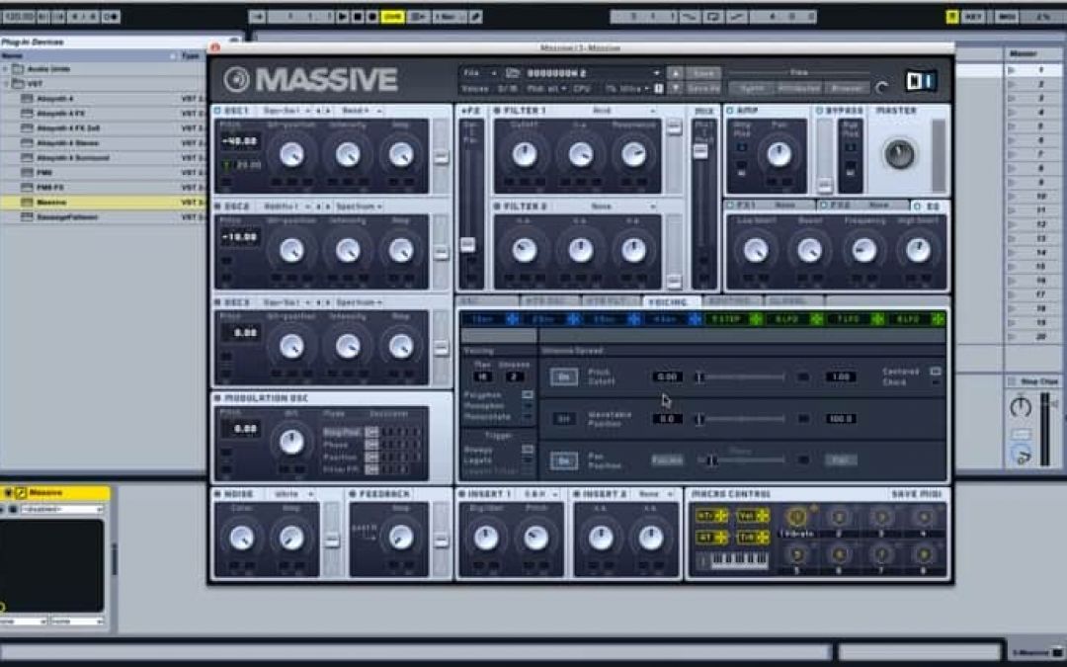Click the AT macro source crosshair

pyautogui.click(x=720, y=538)
